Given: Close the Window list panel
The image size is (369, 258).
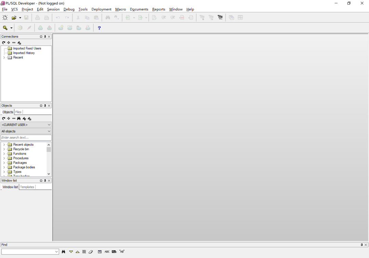Looking at the screenshot, I should (49, 180).
